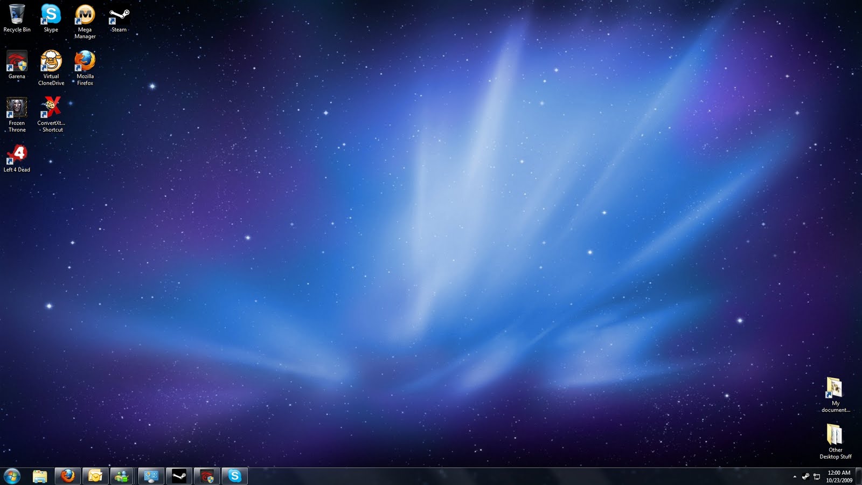This screenshot has height=485, width=862.
Task: Click the Show Desktop strip beside the clock
Action: [x=858, y=476]
